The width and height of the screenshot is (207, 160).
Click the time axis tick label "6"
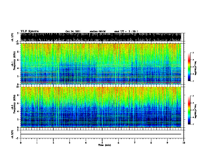(119, 143)
